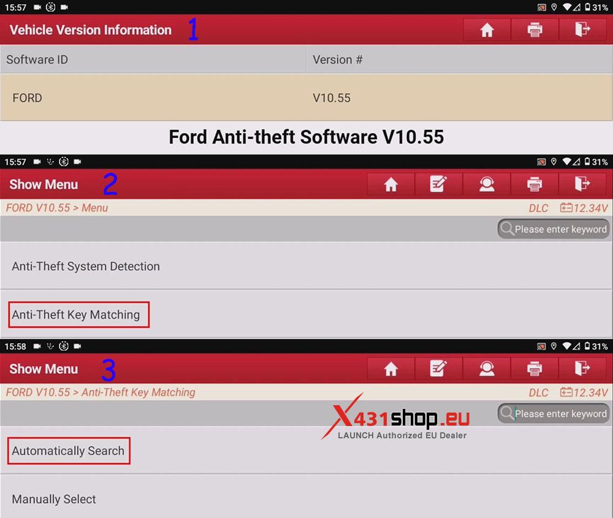The image size is (613, 518).
Task: Tap Exit icon in Vehicle Version Information bar
Action: coord(582,29)
